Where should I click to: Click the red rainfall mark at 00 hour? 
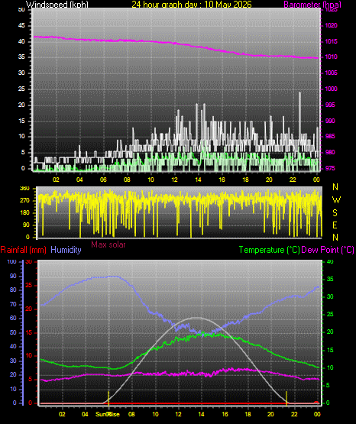coord(316,403)
